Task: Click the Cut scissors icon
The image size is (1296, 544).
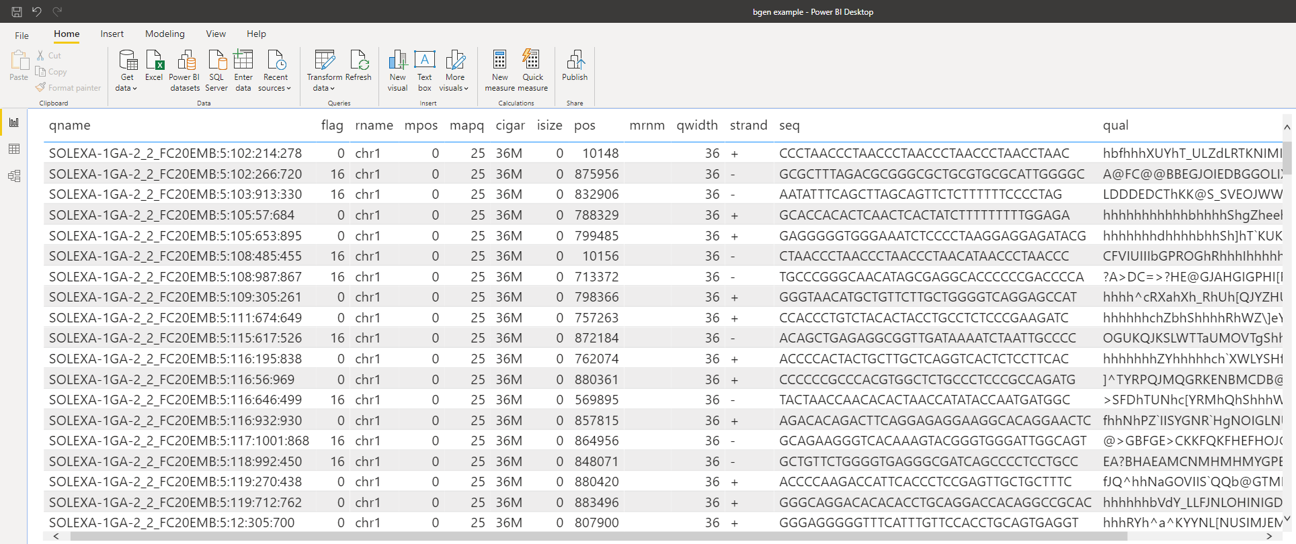Action: click(x=40, y=56)
